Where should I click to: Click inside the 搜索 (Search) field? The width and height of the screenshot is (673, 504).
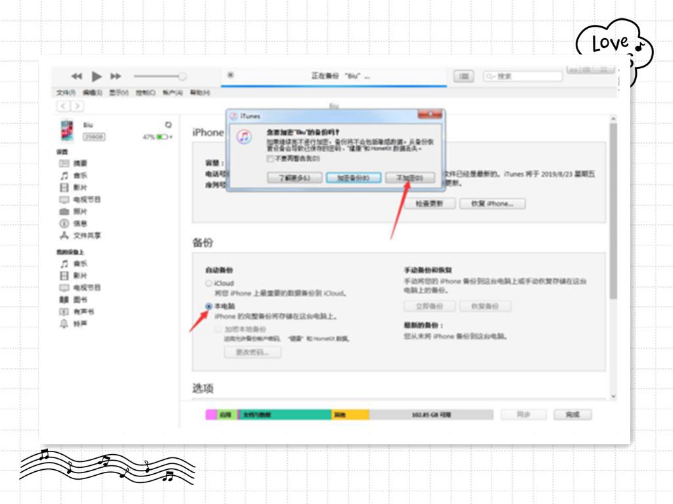pos(522,76)
